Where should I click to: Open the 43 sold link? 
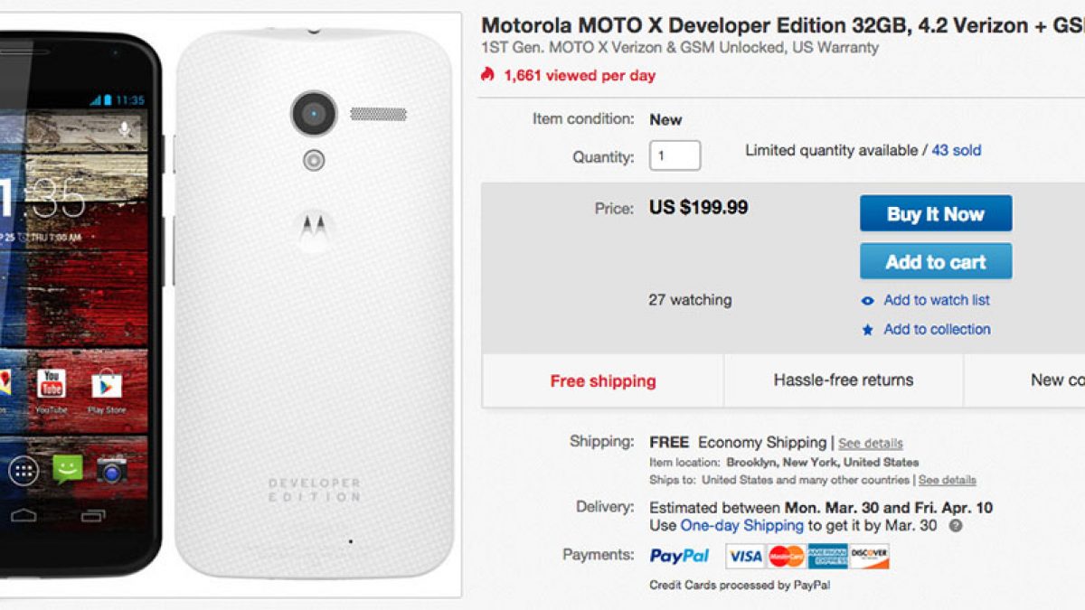pos(957,150)
